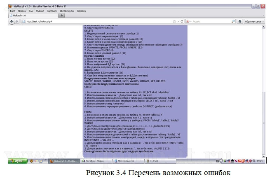Click the "Поддерживаемые базовые конструкции" heading
The image size is (279, 180).
coord(110,78)
